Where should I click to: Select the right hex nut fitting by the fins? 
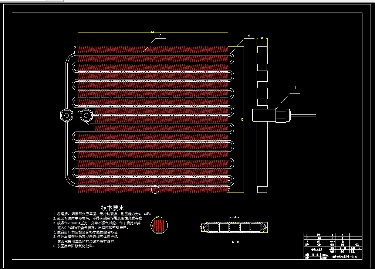coord(86,115)
